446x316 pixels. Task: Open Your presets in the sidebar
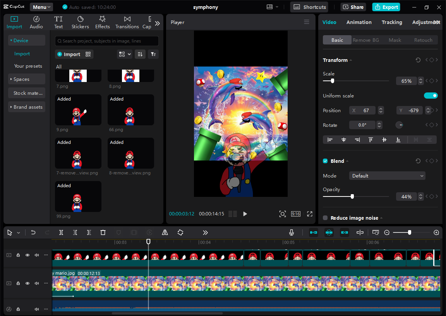(28, 66)
